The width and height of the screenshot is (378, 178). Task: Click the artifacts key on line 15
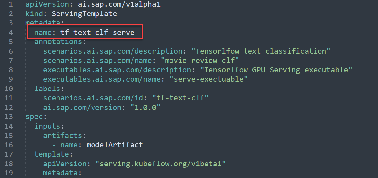[63, 135]
